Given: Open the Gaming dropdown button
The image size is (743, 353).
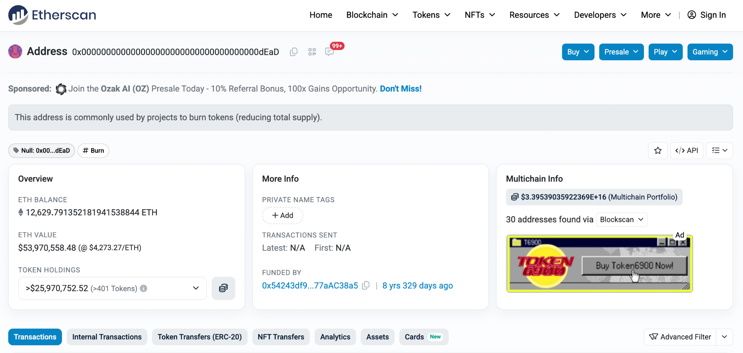Looking at the screenshot, I should click(710, 52).
